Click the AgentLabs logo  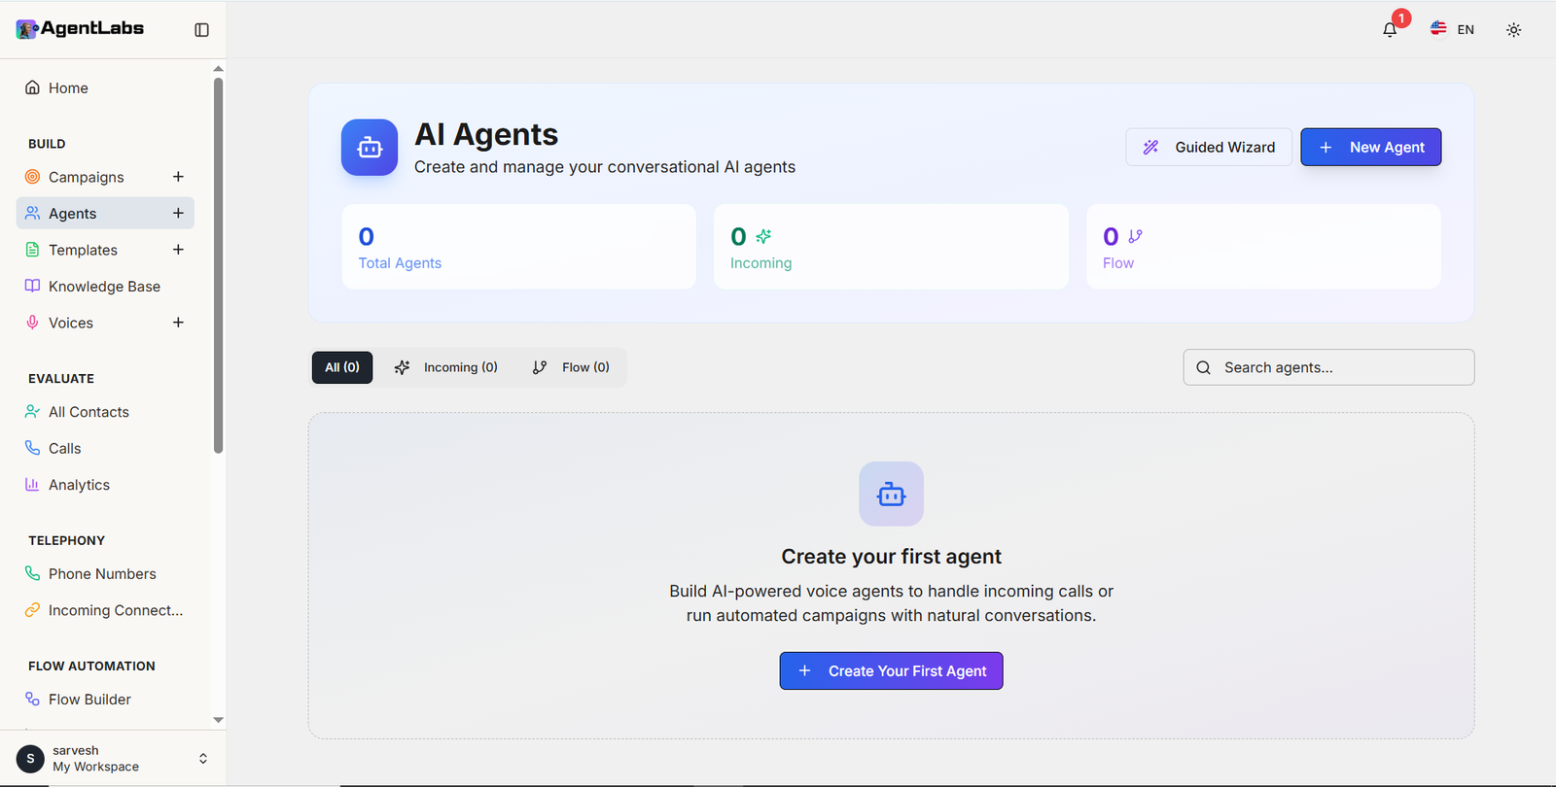click(x=80, y=29)
